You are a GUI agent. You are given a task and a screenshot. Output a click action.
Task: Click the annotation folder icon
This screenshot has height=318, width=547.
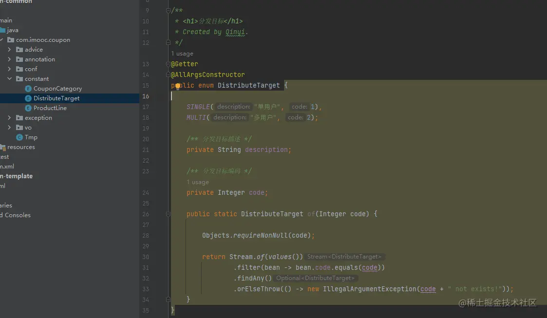point(19,59)
